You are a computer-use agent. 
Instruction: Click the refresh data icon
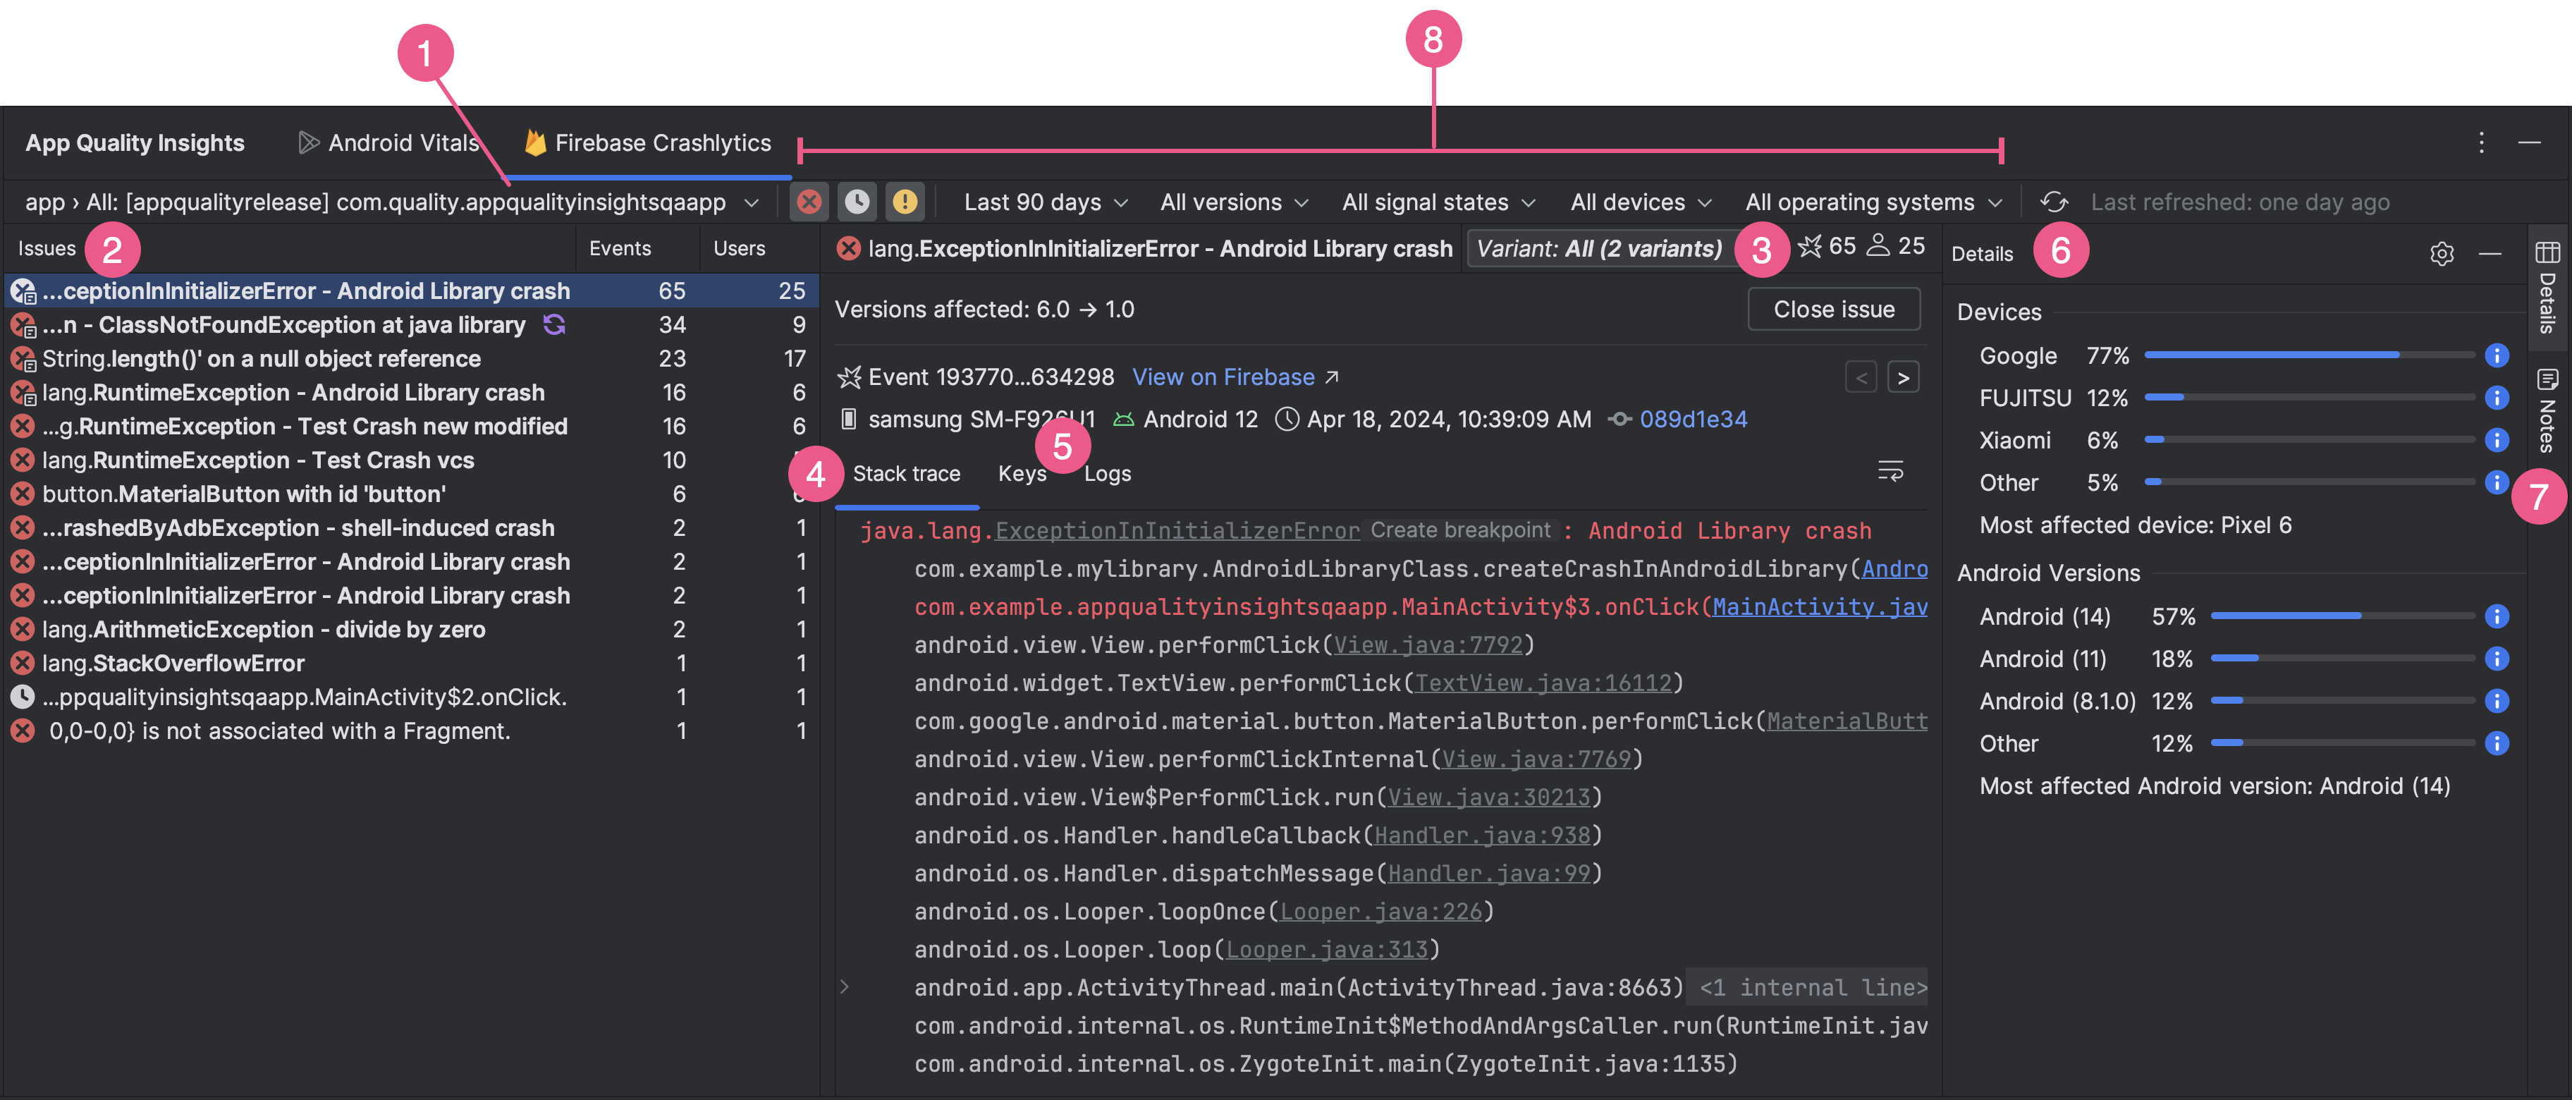tap(2054, 202)
